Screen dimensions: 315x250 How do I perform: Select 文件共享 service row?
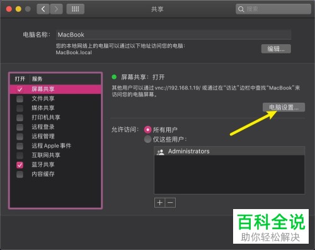pyautogui.click(x=55, y=99)
